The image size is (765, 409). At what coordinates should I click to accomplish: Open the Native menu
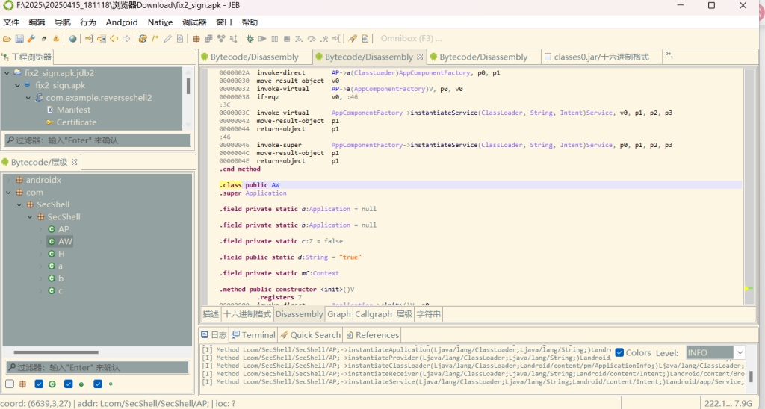click(160, 22)
